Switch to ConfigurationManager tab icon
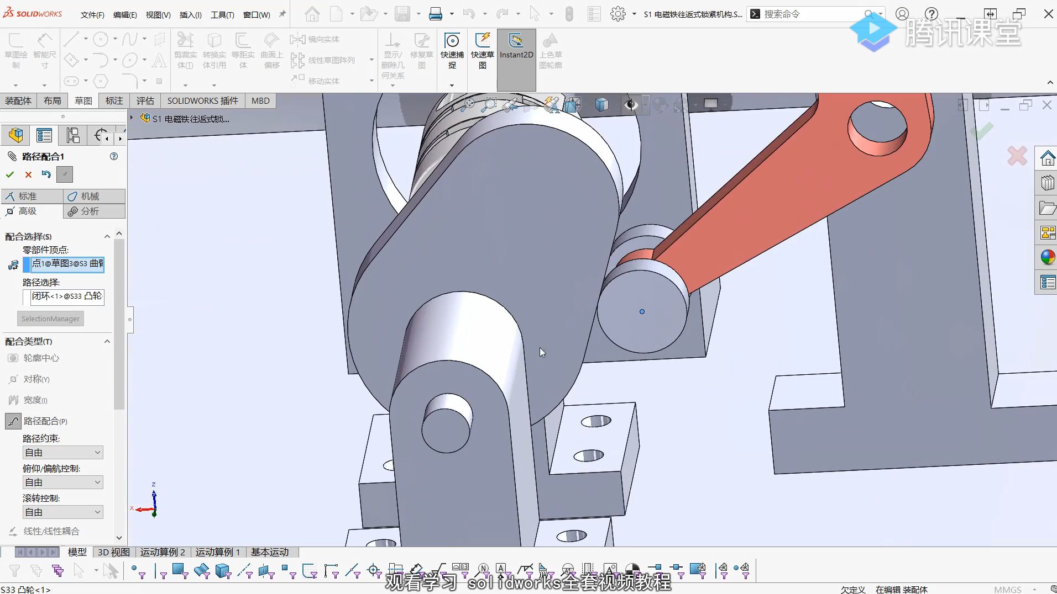This screenshot has height=594, width=1057. click(x=73, y=135)
